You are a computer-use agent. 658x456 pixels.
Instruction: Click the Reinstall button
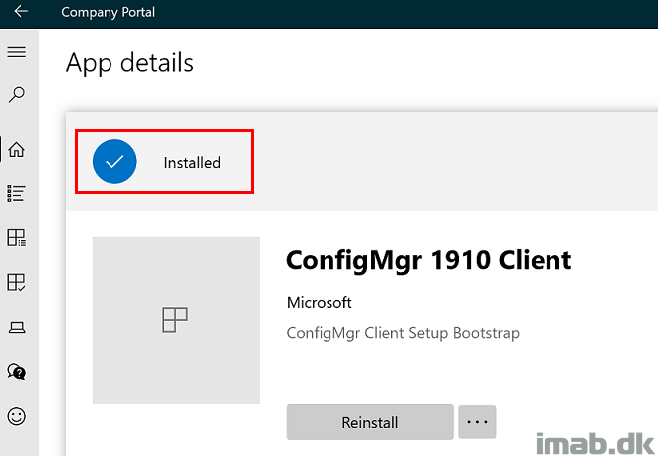point(369,422)
